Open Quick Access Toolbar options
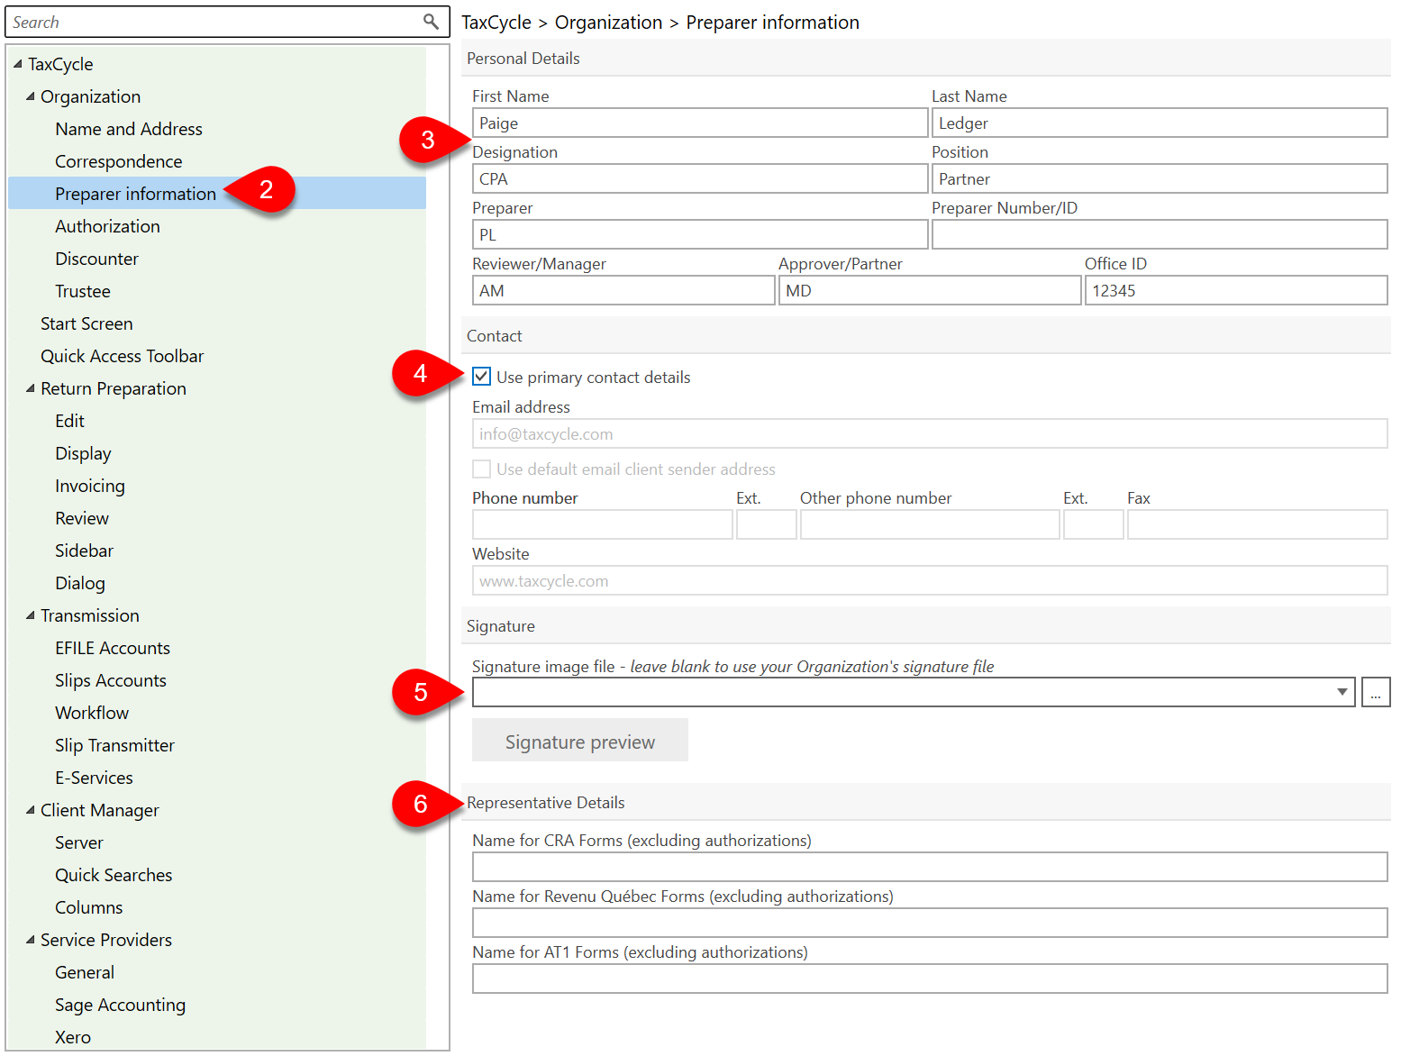Screen dimensions: 1401x1056 (x=123, y=356)
